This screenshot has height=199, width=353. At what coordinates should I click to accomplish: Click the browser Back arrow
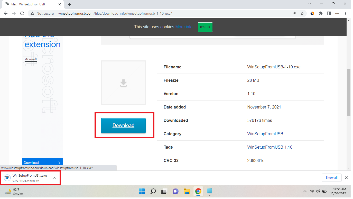coord(6,13)
